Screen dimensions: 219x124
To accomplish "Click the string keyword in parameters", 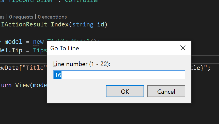I will click(83, 25).
